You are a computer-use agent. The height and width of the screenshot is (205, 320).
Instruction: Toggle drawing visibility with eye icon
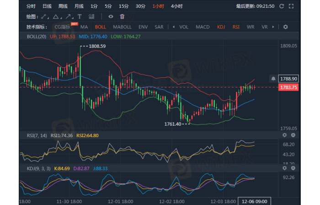(x=111, y=16)
